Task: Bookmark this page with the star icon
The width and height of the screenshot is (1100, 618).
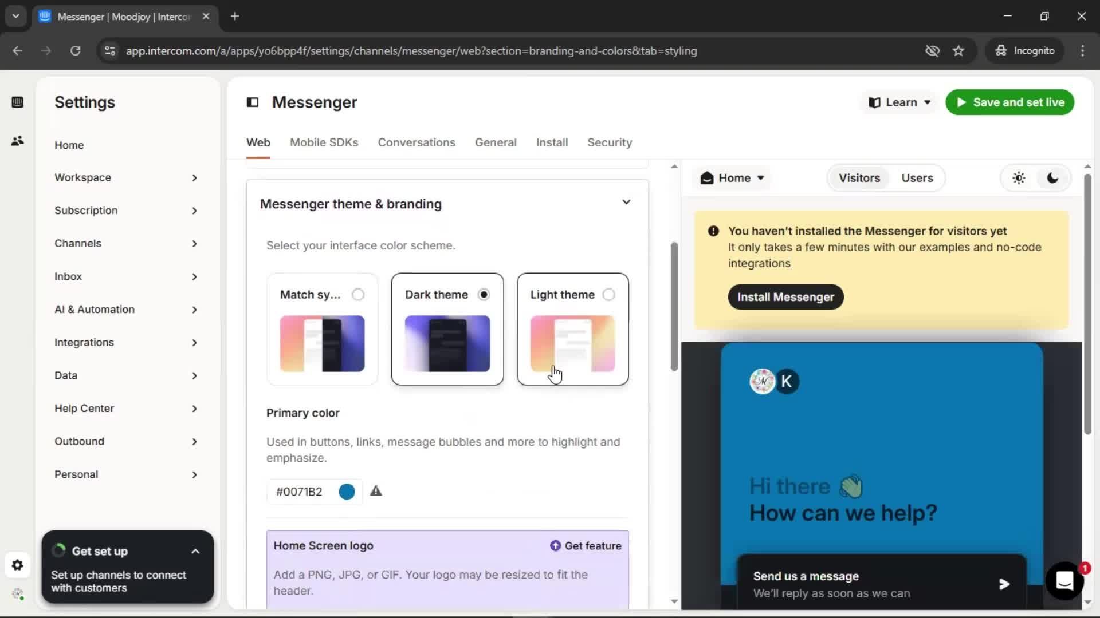Action: pos(958,51)
